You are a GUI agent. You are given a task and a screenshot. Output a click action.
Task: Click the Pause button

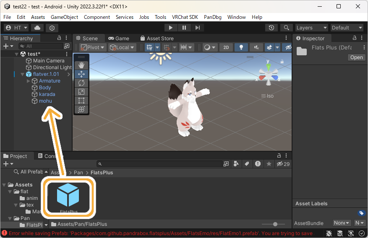pos(184,28)
